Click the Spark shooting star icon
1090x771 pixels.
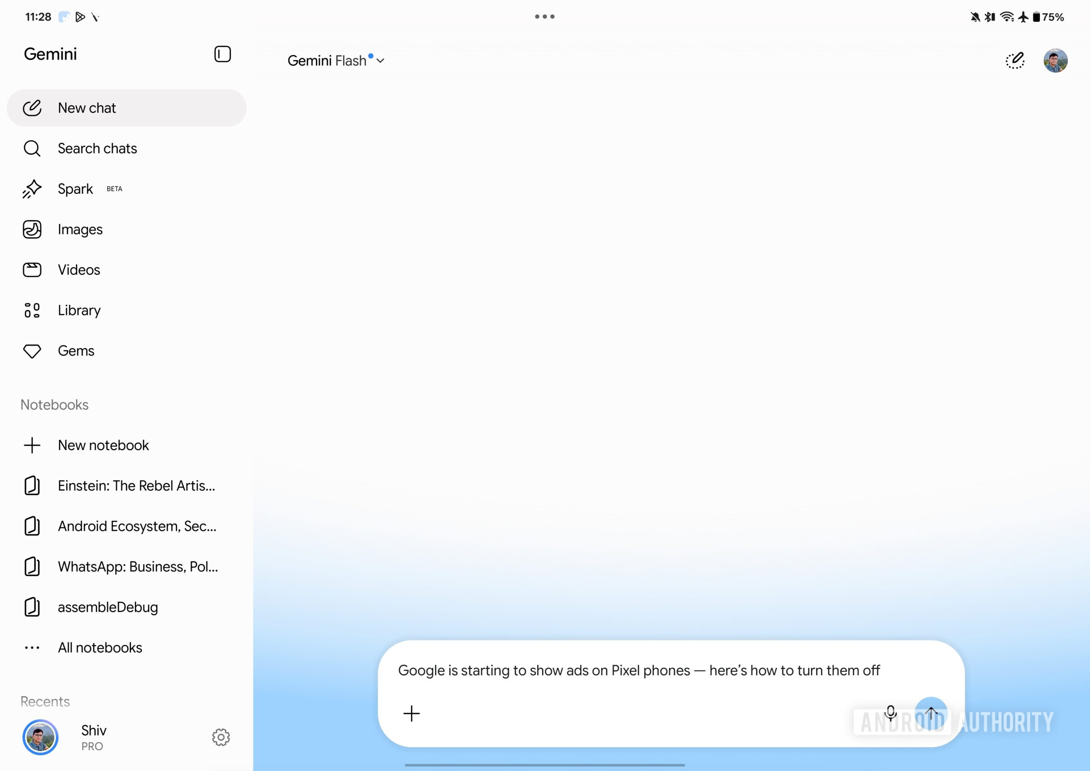click(x=32, y=189)
